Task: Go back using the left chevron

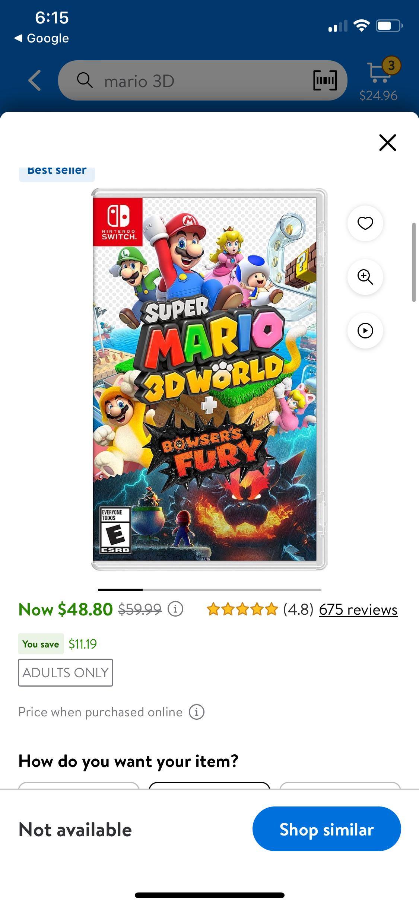Action: click(x=35, y=80)
